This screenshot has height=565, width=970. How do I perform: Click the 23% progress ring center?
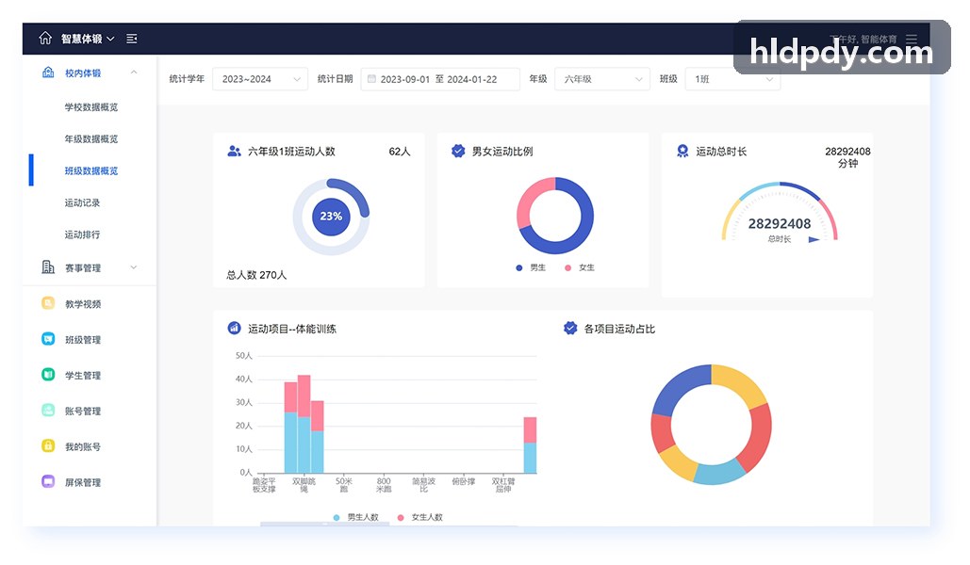click(x=331, y=217)
